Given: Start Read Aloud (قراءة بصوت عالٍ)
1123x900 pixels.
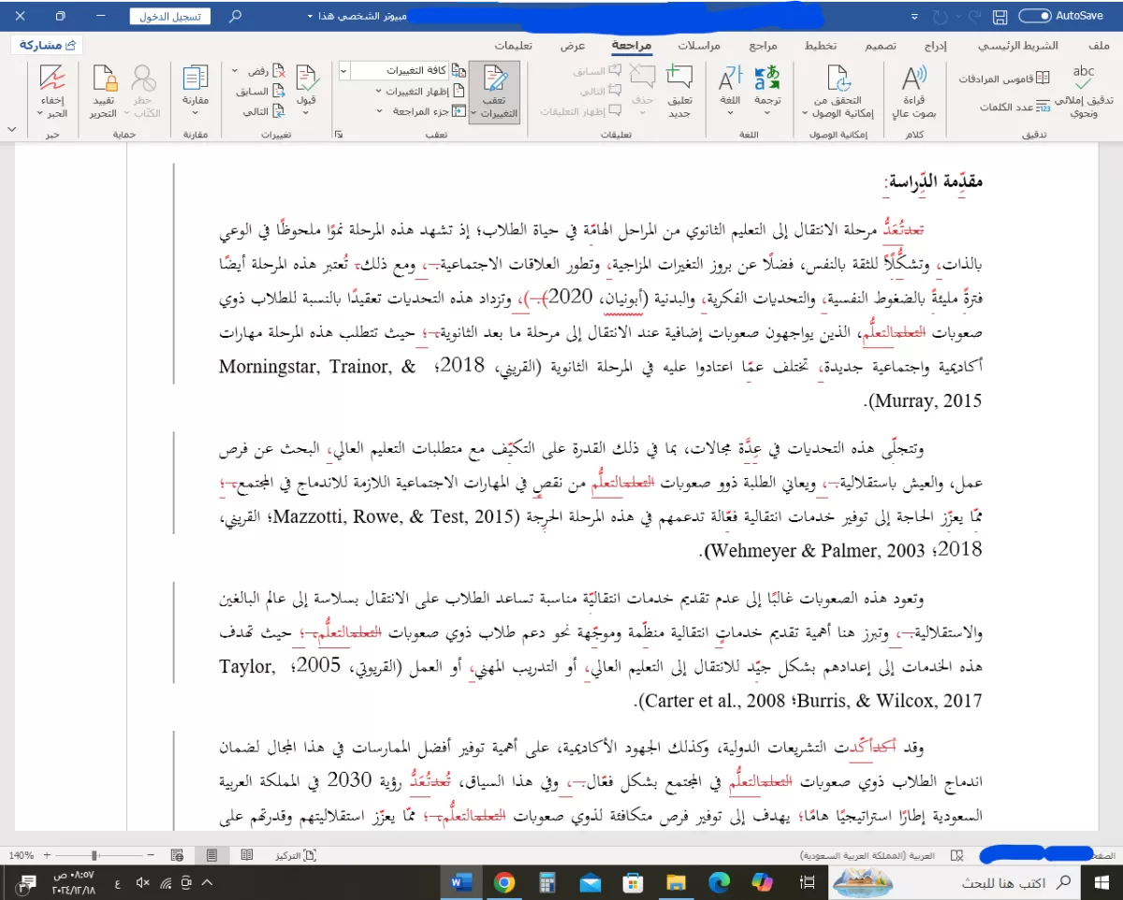Looking at the screenshot, I should click(912, 92).
